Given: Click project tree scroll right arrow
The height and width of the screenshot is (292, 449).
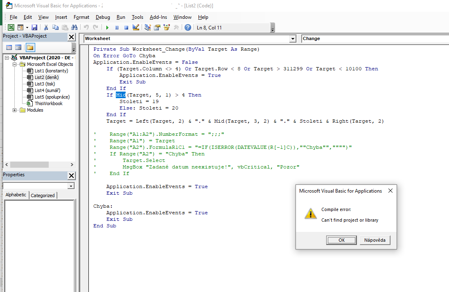Looking at the screenshot, I should pos(72,165).
